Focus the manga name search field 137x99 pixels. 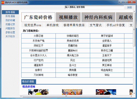(x=94, y=7)
